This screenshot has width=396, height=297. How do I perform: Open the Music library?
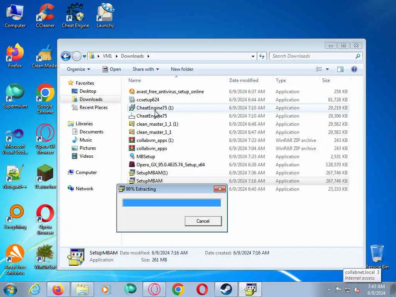85,140
